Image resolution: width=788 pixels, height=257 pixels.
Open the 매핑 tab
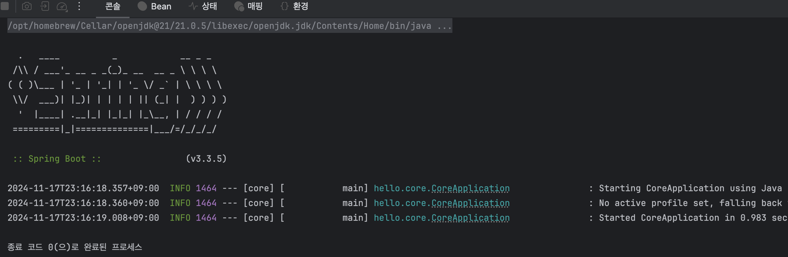248,6
